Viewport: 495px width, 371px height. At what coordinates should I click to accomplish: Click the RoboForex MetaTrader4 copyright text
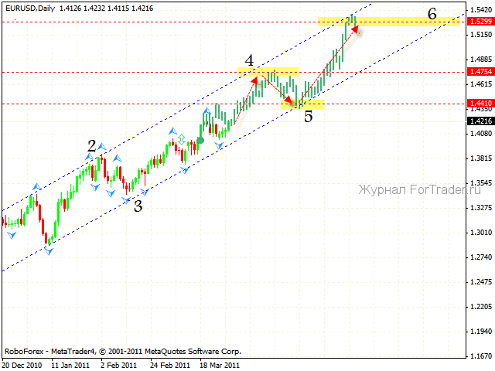(122, 350)
